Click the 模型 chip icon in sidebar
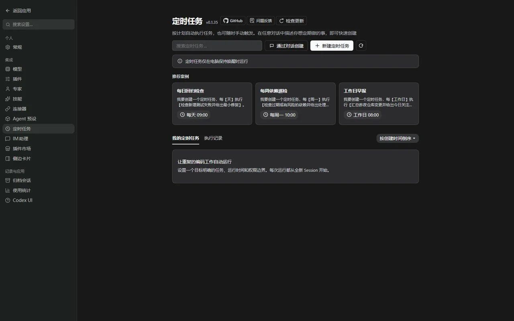 [x=8, y=69]
